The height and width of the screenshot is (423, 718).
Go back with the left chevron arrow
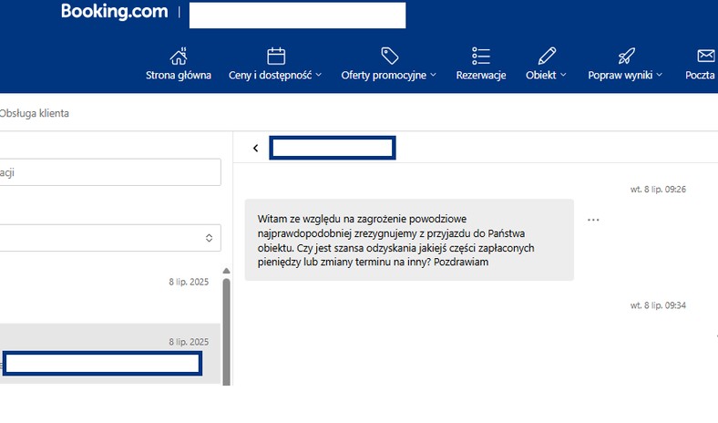click(x=255, y=148)
